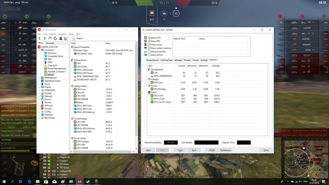Click the Windows Start button on taskbar

tap(4, 182)
